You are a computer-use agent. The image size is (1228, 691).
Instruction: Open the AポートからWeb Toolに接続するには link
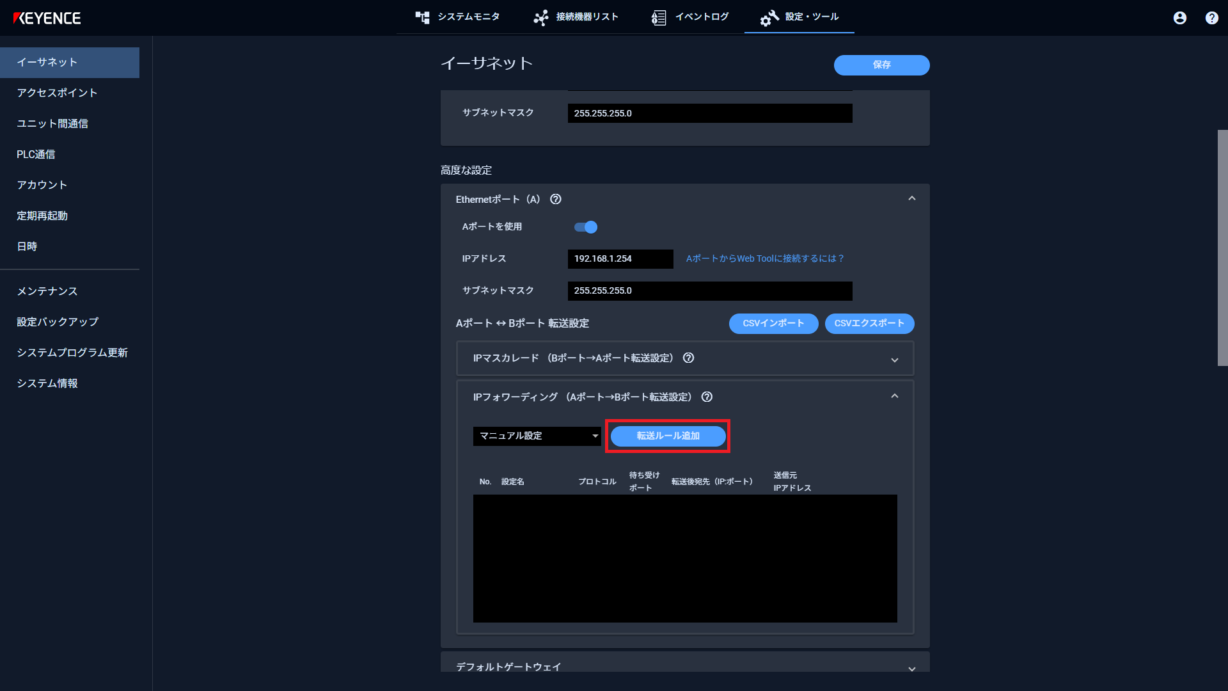[765, 259]
